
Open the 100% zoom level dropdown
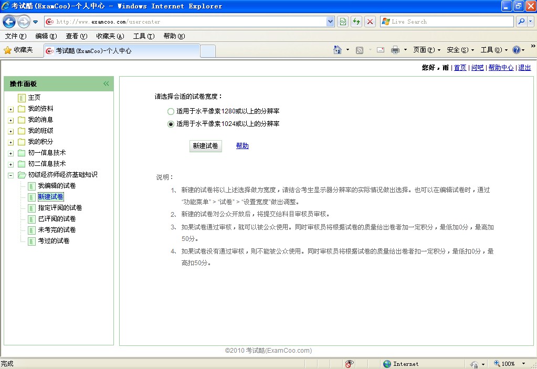523,364
